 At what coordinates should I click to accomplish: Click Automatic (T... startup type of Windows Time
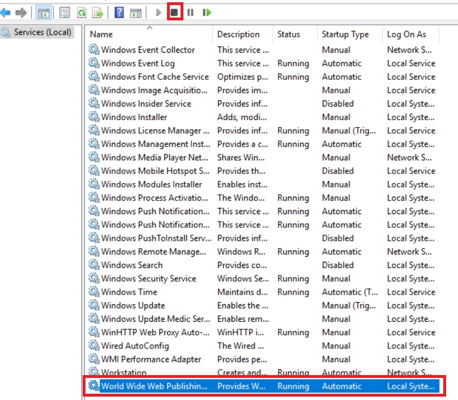pyautogui.click(x=350, y=292)
